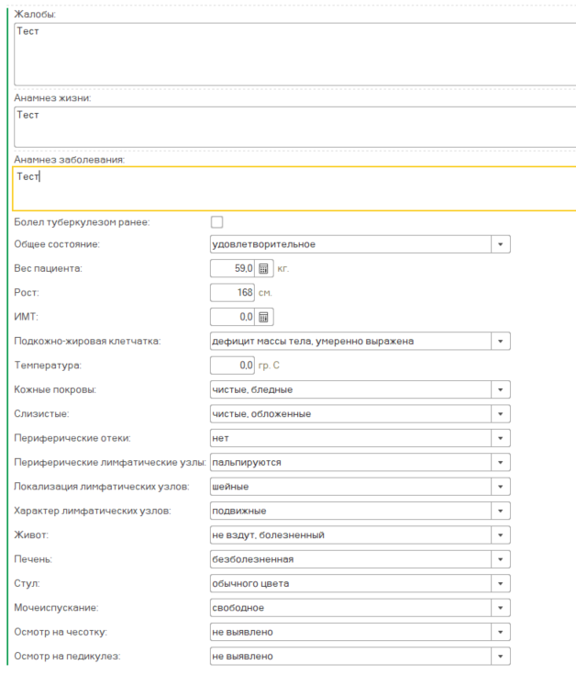
Task: Open calculator icon in Вес пациента field
Action: point(264,269)
